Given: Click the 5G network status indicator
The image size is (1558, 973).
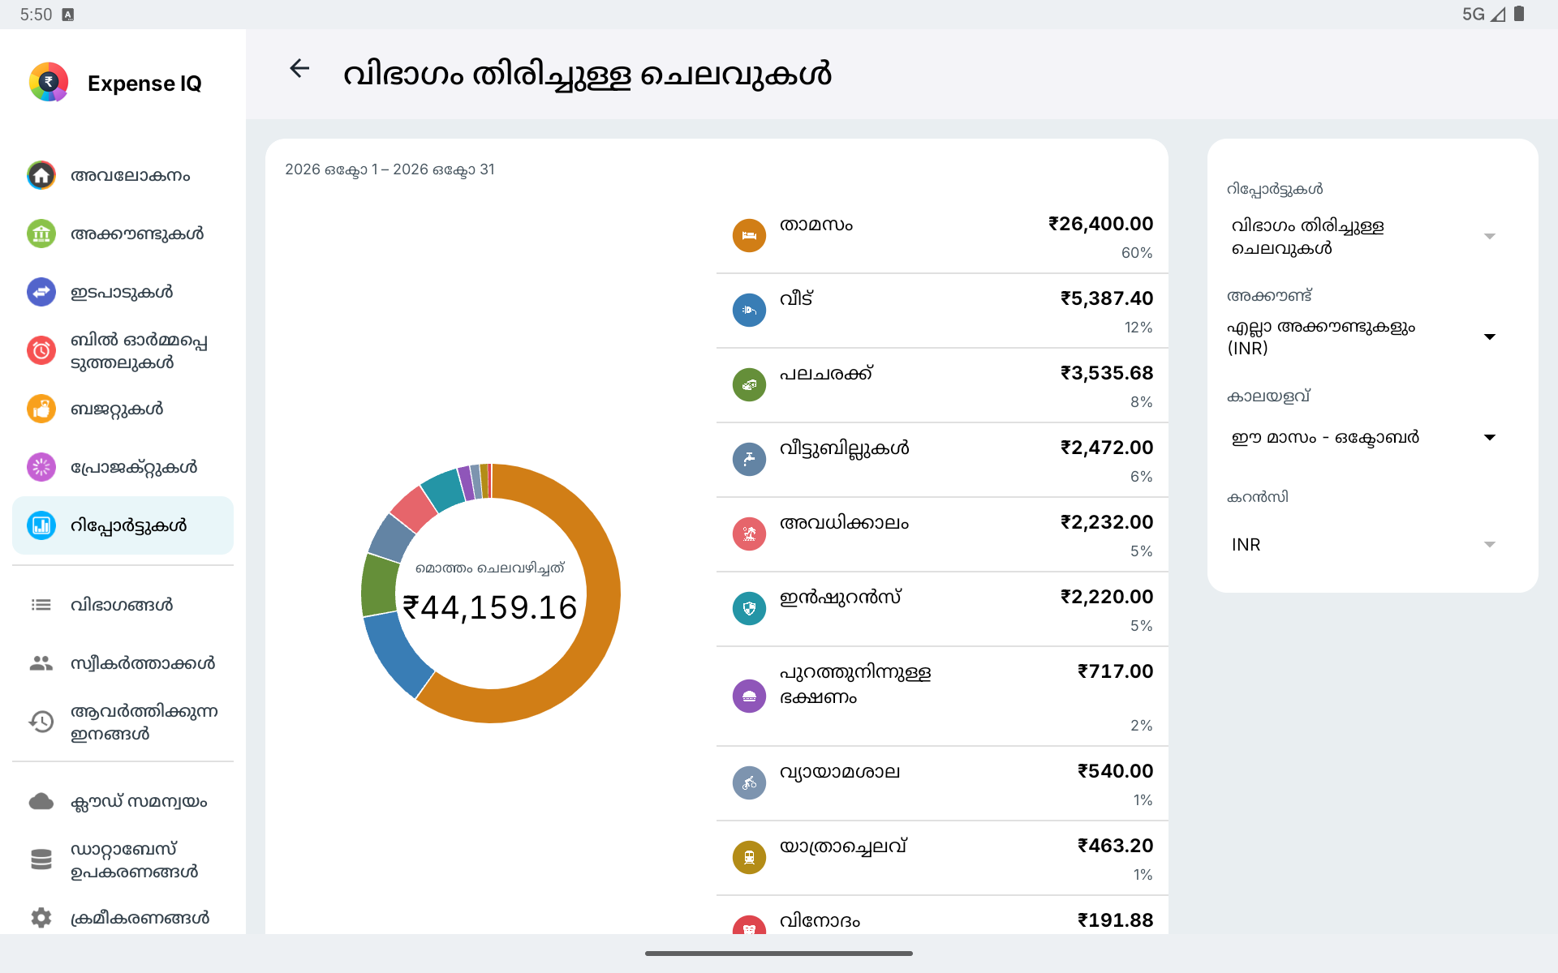Looking at the screenshot, I should point(1473,15).
